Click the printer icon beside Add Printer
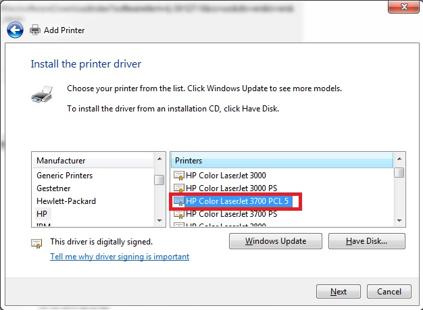This screenshot has height=310, width=423. click(x=35, y=30)
